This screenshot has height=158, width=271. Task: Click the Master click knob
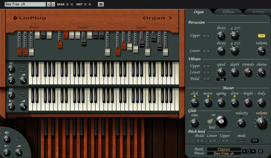point(195,103)
